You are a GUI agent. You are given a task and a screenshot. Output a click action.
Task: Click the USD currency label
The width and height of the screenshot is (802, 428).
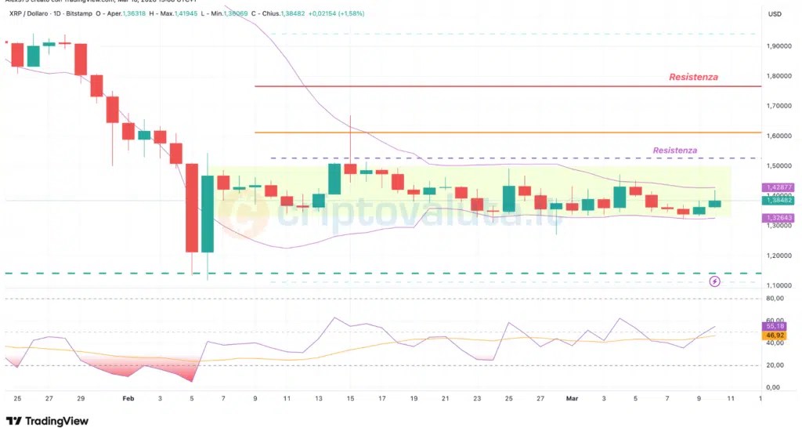(x=775, y=14)
